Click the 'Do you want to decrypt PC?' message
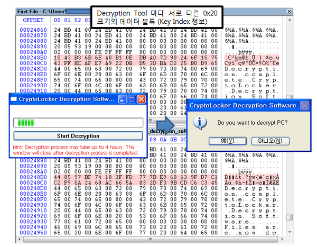The image size is (317, 247). point(253,123)
